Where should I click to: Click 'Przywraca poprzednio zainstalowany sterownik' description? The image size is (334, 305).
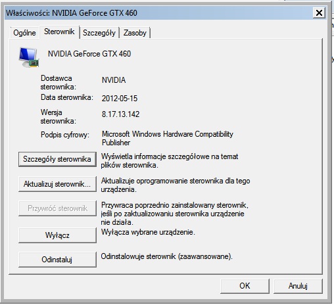tap(175, 214)
